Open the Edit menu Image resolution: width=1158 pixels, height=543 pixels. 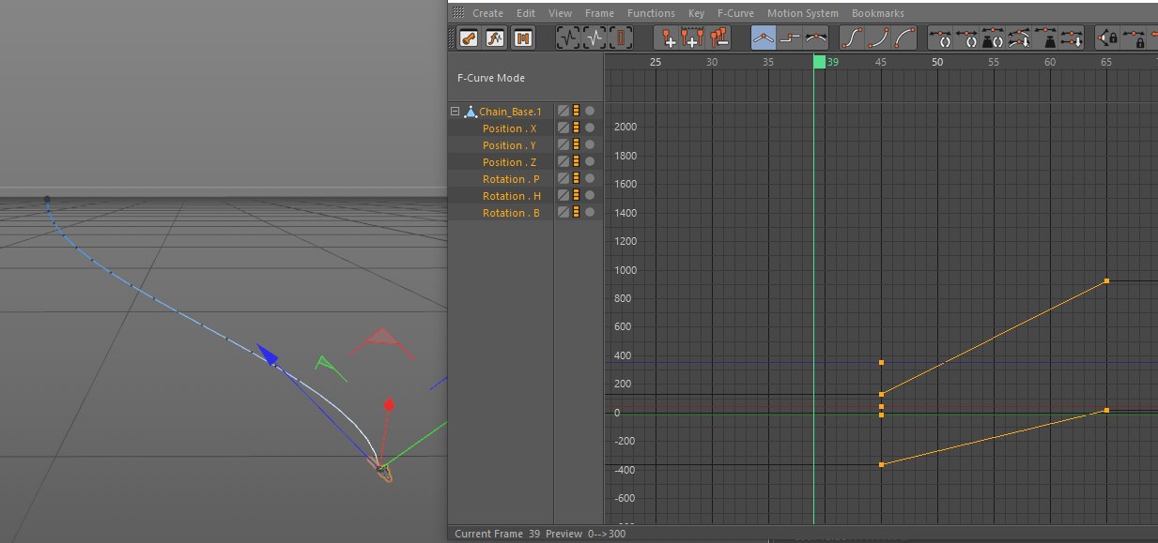[526, 13]
